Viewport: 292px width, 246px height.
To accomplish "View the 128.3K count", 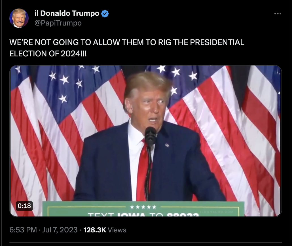I will (x=95, y=230).
